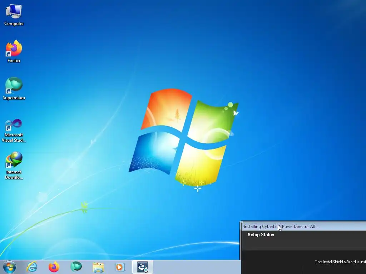Click the 'Setup Status' heading in installer
The width and height of the screenshot is (366, 274).
pyautogui.click(x=261, y=235)
